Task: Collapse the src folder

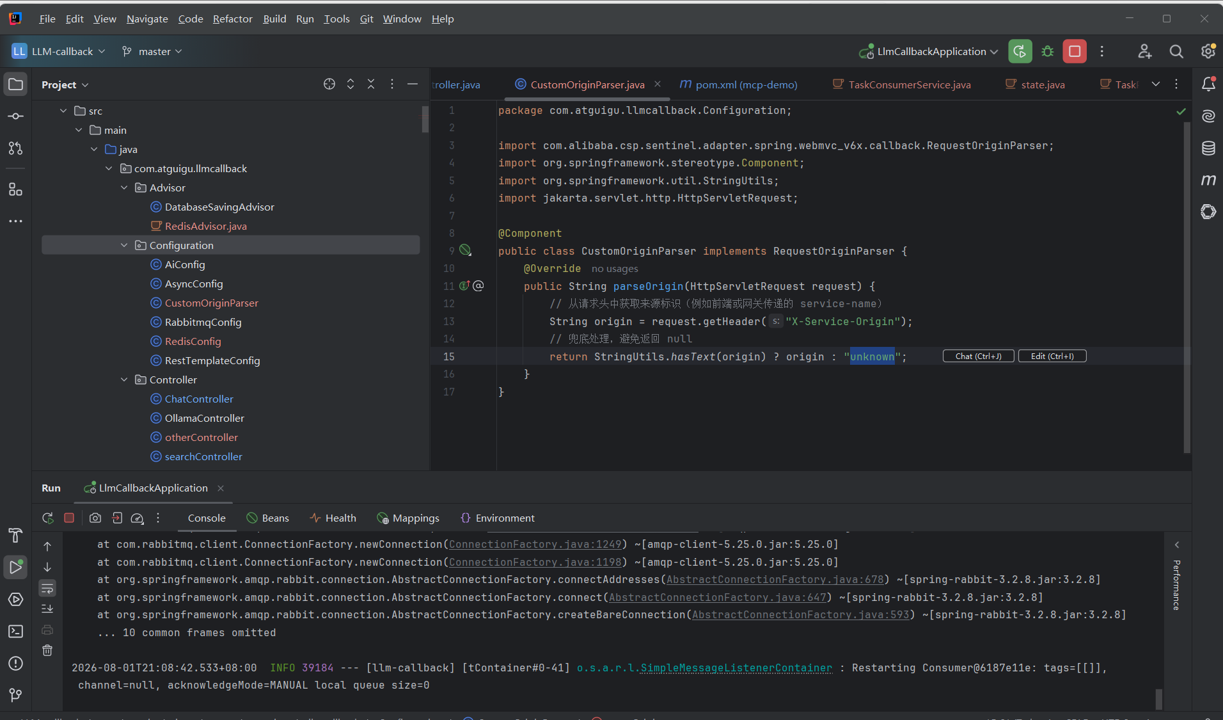Action: [x=63, y=111]
